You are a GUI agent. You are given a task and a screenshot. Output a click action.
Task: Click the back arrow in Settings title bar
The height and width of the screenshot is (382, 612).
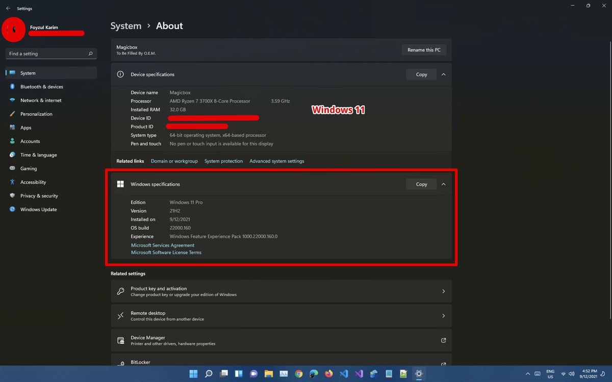coord(8,8)
